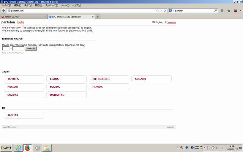Launch Internet Explorer from the taskbar
Image resolution: width=243 pixels, height=152 pixels.
tap(18, 148)
